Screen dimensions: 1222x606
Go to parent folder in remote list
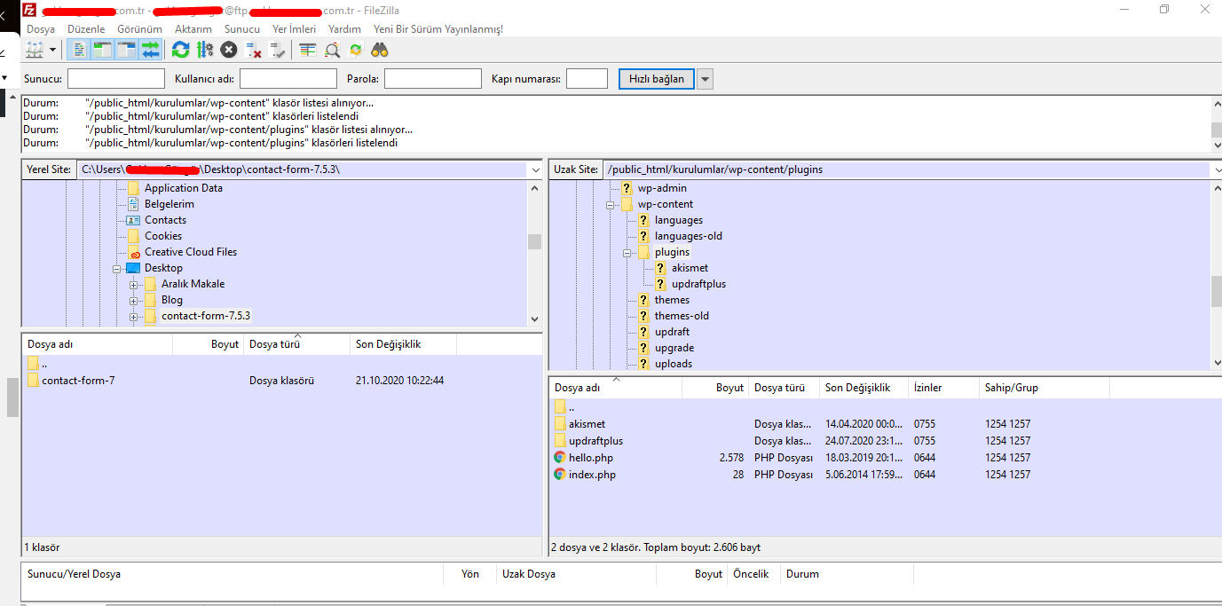[x=572, y=407]
